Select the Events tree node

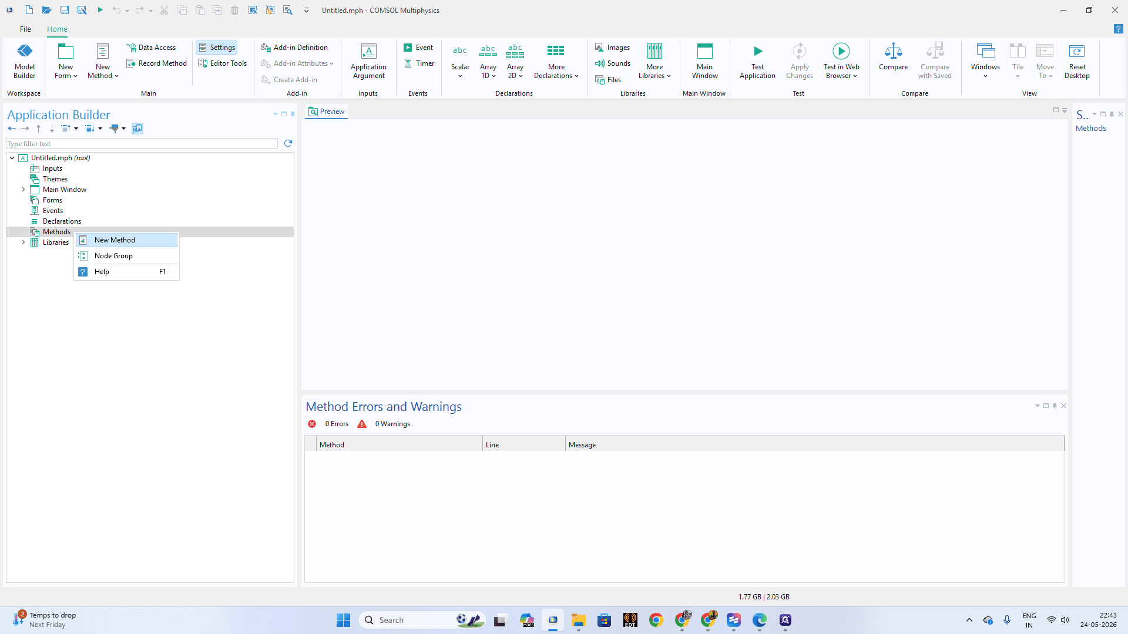(52, 211)
